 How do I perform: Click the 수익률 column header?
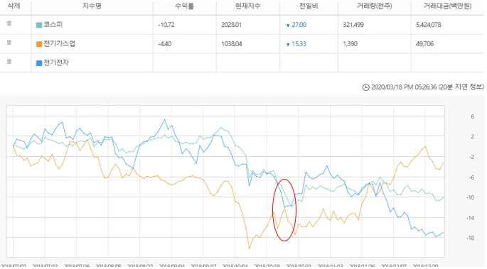tap(184, 6)
